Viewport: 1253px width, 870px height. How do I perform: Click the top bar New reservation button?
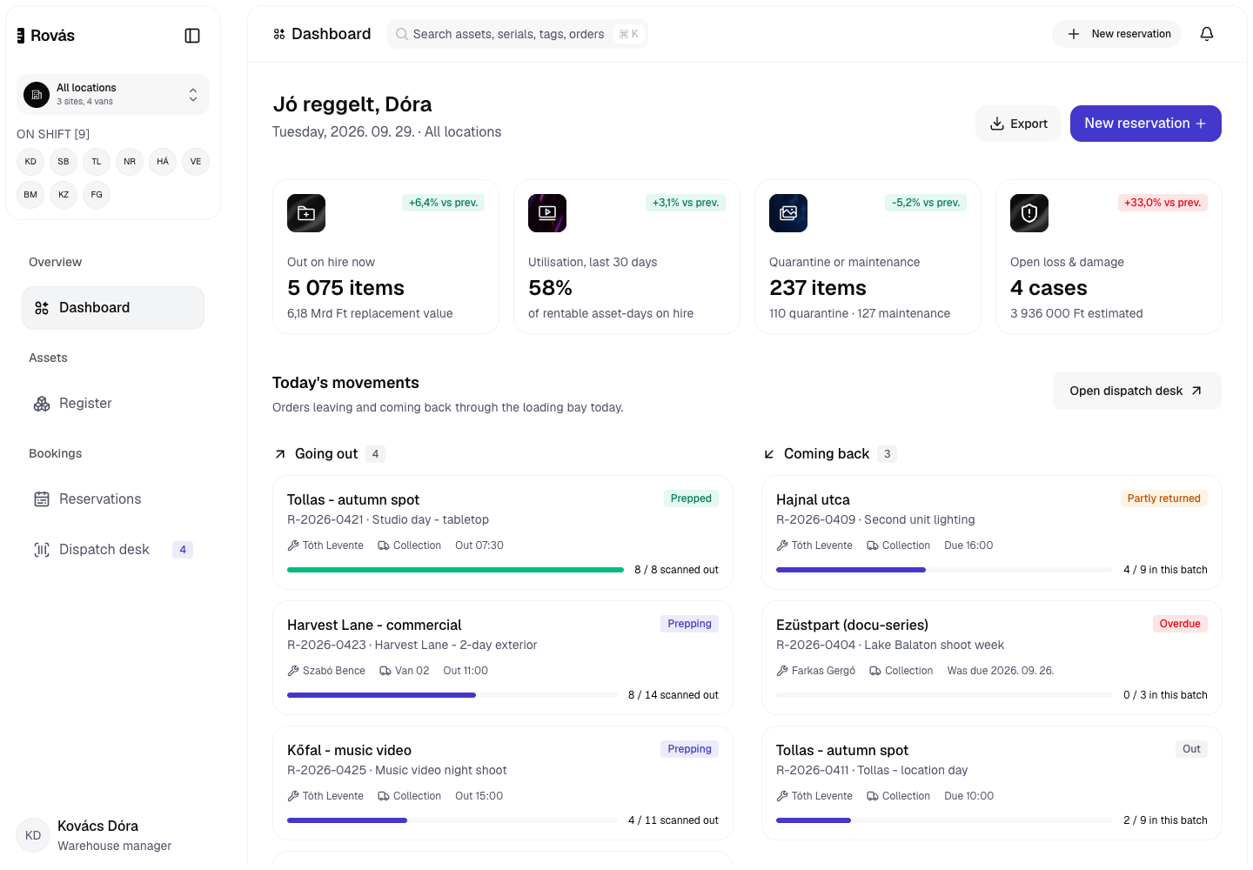[1117, 34]
